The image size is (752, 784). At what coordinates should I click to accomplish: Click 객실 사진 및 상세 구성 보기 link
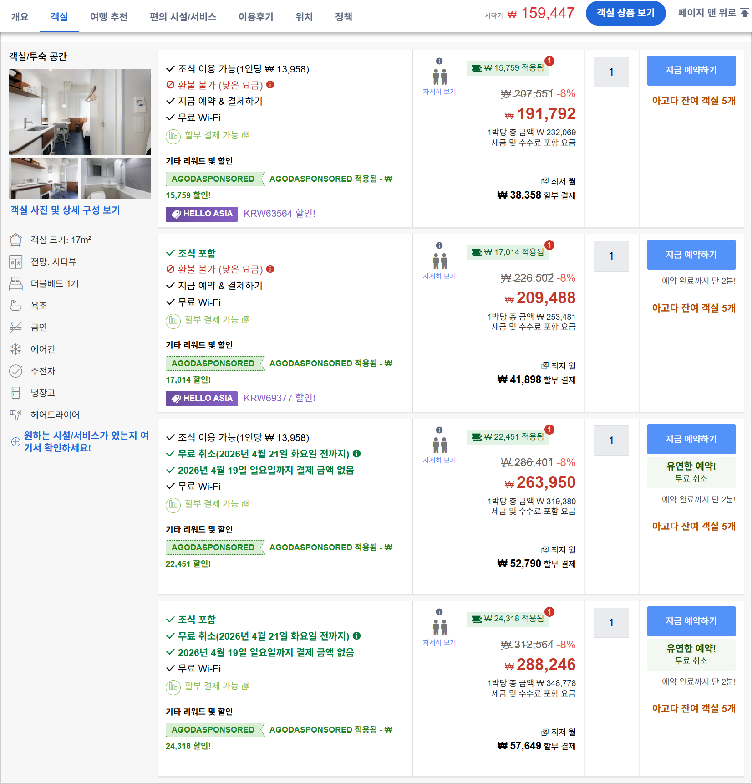tap(65, 210)
